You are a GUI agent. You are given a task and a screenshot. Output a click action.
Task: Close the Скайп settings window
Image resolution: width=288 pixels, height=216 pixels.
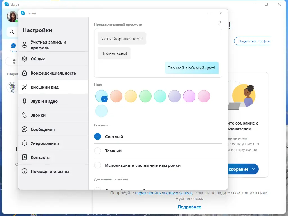(x=221, y=13)
